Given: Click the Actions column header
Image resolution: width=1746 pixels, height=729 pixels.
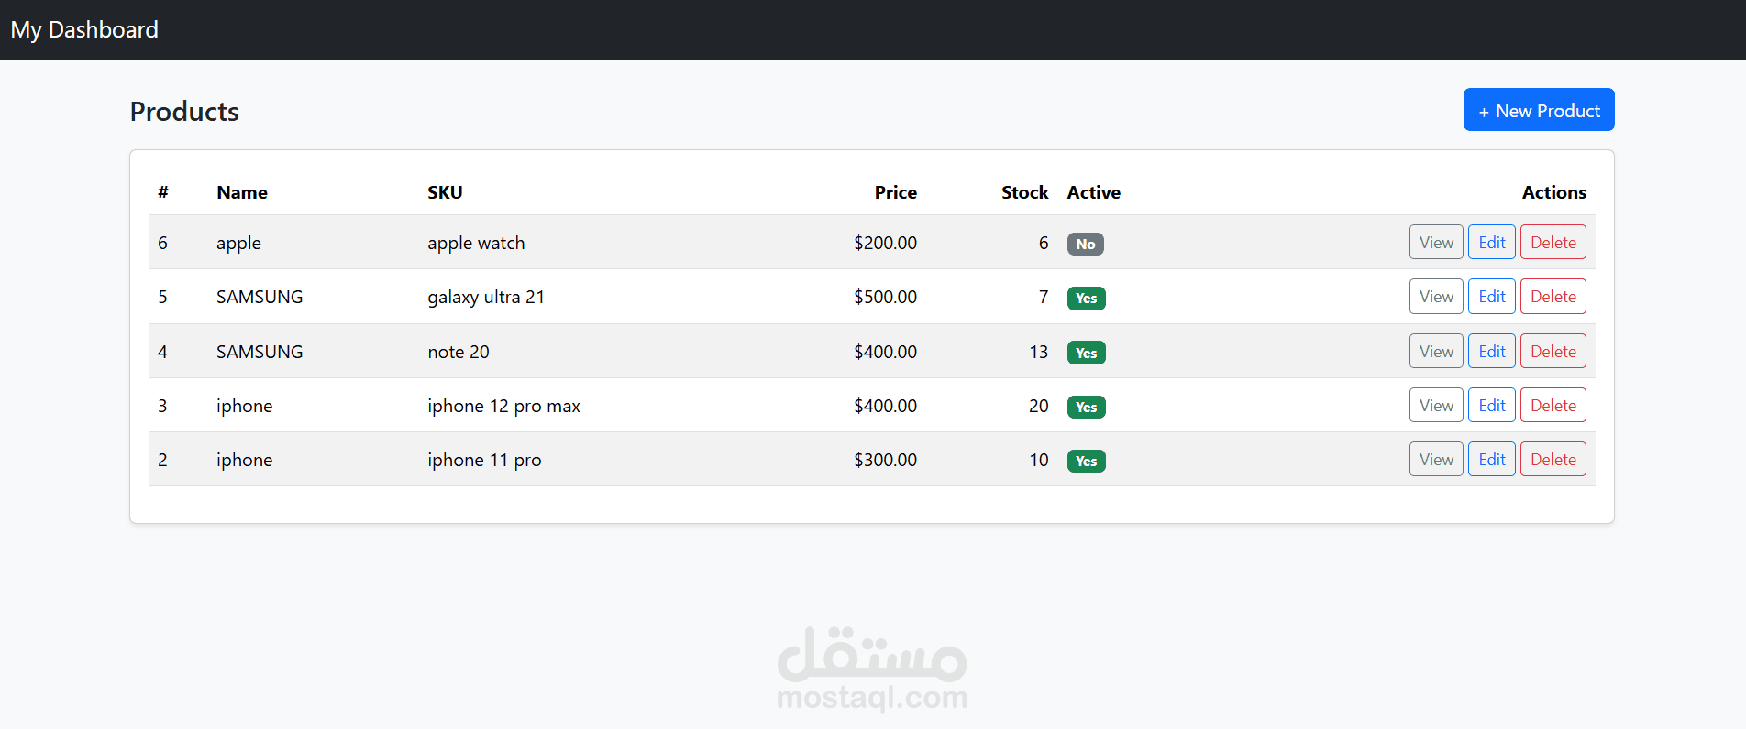Looking at the screenshot, I should click(x=1554, y=192).
